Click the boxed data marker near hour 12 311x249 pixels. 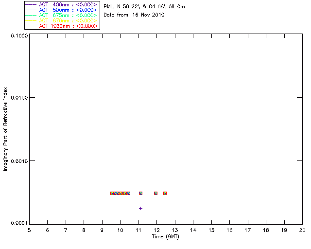(x=155, y=193)
